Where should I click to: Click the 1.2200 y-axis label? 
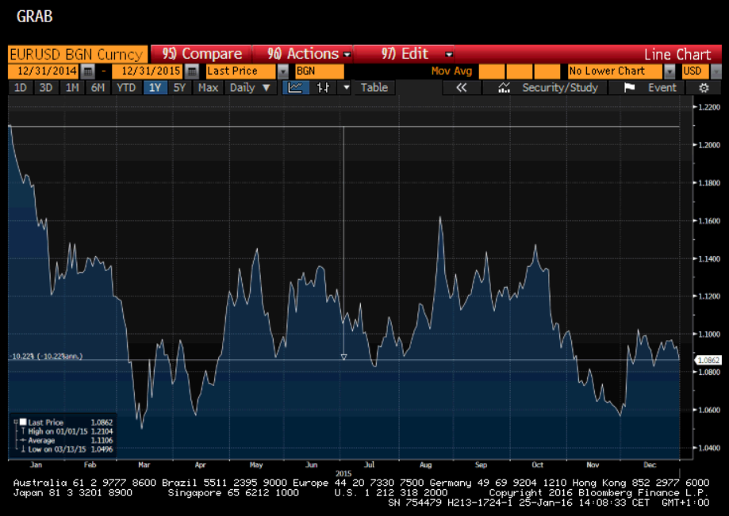[x=708, y=107]
